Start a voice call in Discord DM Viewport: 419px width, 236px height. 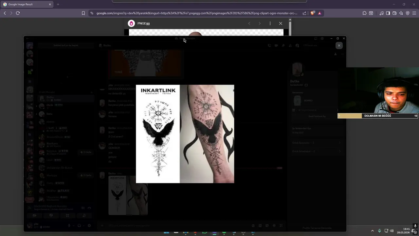[x=269, y=46]
